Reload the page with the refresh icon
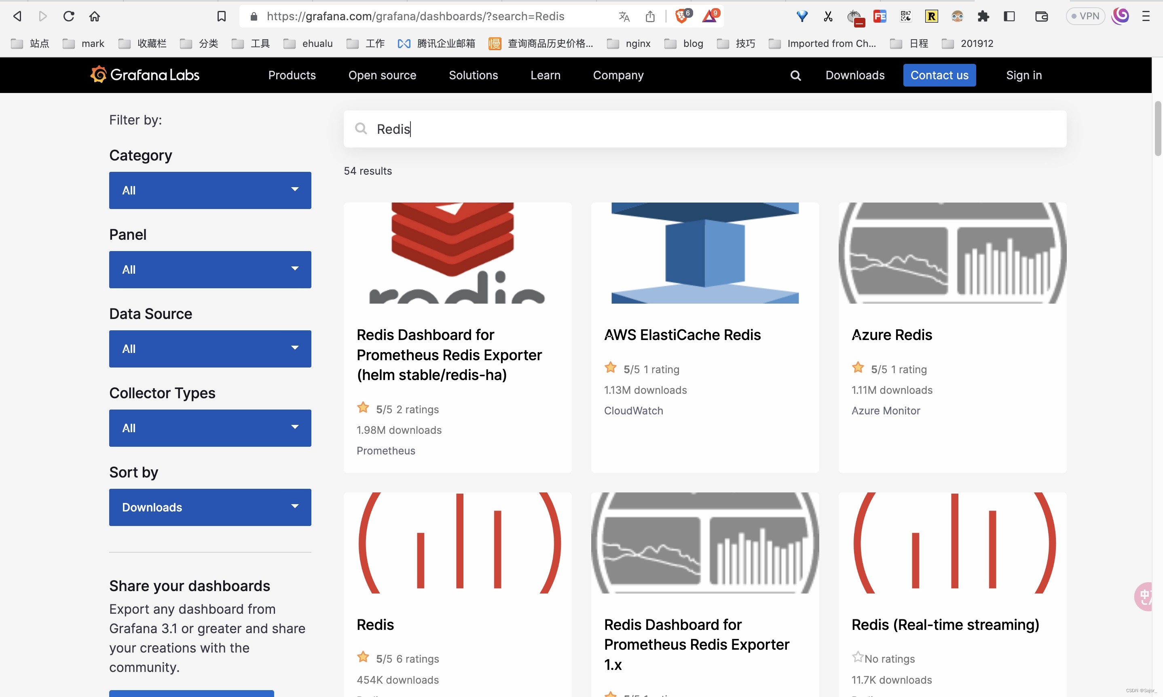This screenshot has height=697, width=1163. [x=69, y=17]
